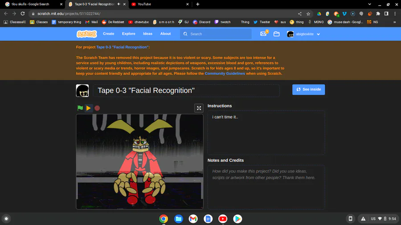The height and width of the screenshot is (225, 401).
Task: Open the About menu item
Action: pos(165,34)
